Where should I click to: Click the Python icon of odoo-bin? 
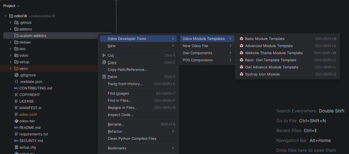pos(16,121)
